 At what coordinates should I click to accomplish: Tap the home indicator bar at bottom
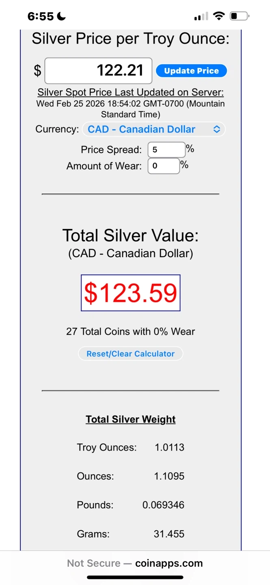point(135,577)
